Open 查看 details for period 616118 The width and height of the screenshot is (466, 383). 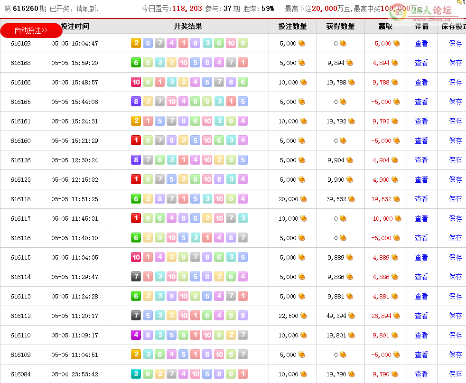[421, 199]
